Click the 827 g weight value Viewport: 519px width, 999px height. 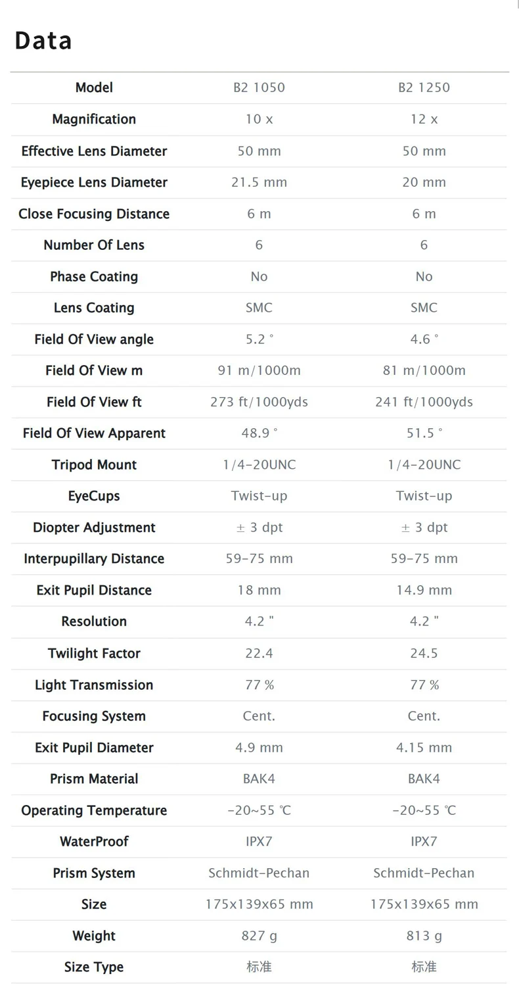(259, 936)
